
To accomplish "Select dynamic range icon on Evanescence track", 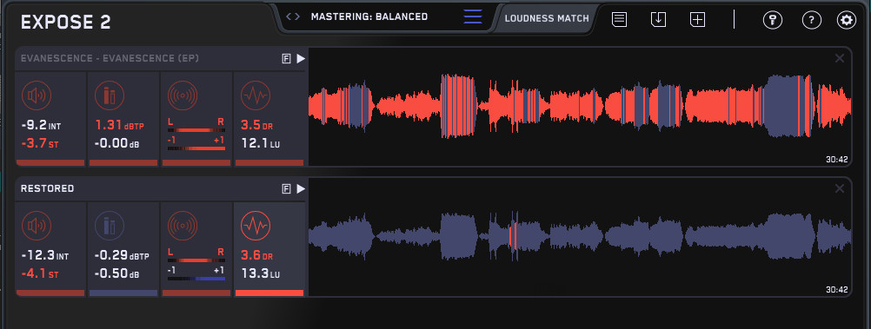I will click(256, 95).
